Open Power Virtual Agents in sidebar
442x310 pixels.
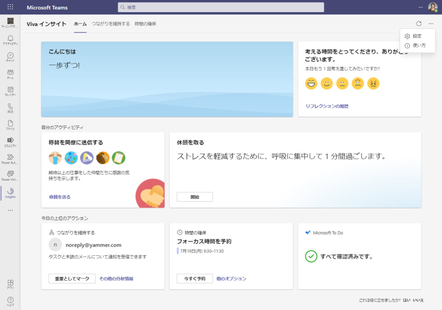(x=10, y=176)
